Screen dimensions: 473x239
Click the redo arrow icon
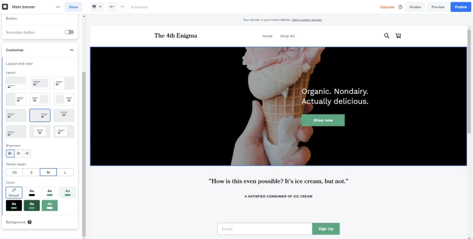coord(122,7)
